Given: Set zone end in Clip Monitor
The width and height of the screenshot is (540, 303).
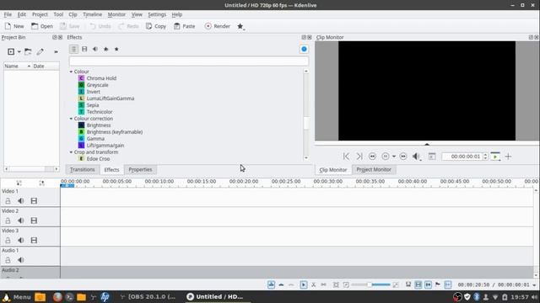Looking at the screenshot, I should coord(359,157).
